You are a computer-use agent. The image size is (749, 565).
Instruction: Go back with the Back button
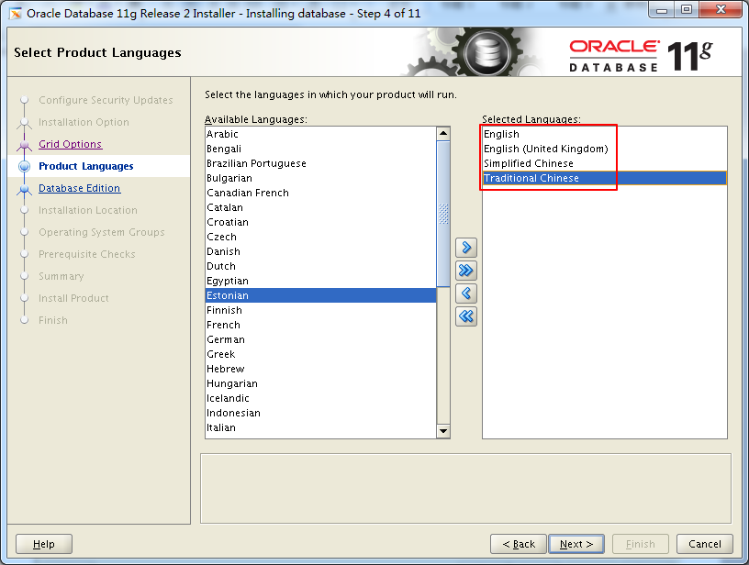pos(519,544)
